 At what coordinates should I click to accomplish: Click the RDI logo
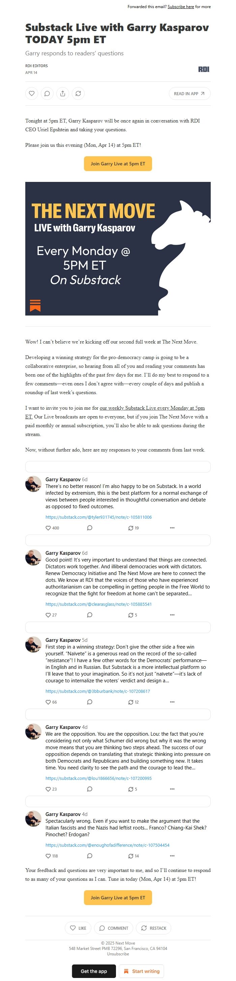coord(204,69)
